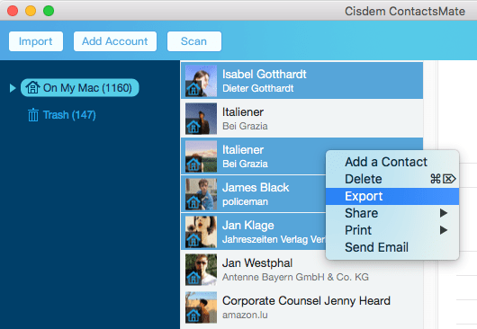Expand the On My Mac group triangle
The image size is (477, 329).
coord(13,88)
